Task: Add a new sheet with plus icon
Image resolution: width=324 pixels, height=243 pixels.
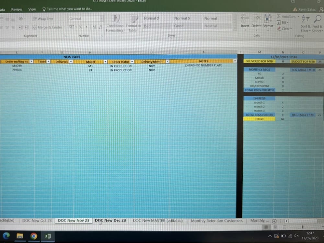Action: (274, 221)
